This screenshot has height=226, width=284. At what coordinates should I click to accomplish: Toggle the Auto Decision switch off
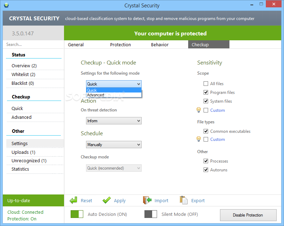point(77,214)
